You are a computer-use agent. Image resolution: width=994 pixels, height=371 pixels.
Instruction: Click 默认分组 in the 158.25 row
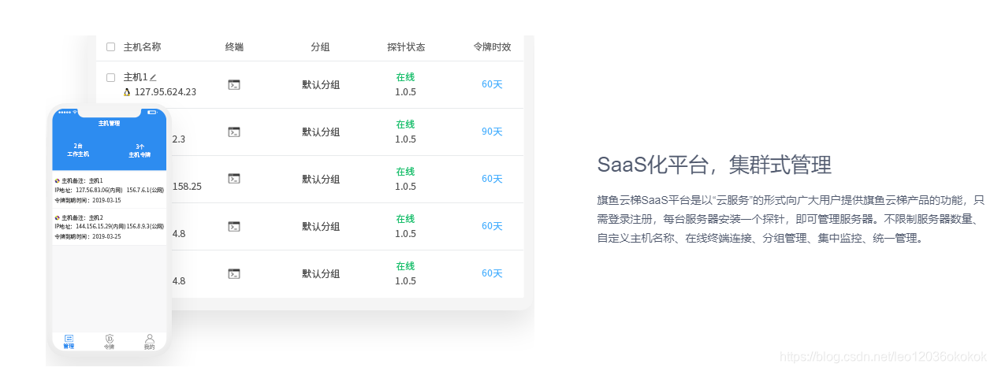click(x=321, y=180)
